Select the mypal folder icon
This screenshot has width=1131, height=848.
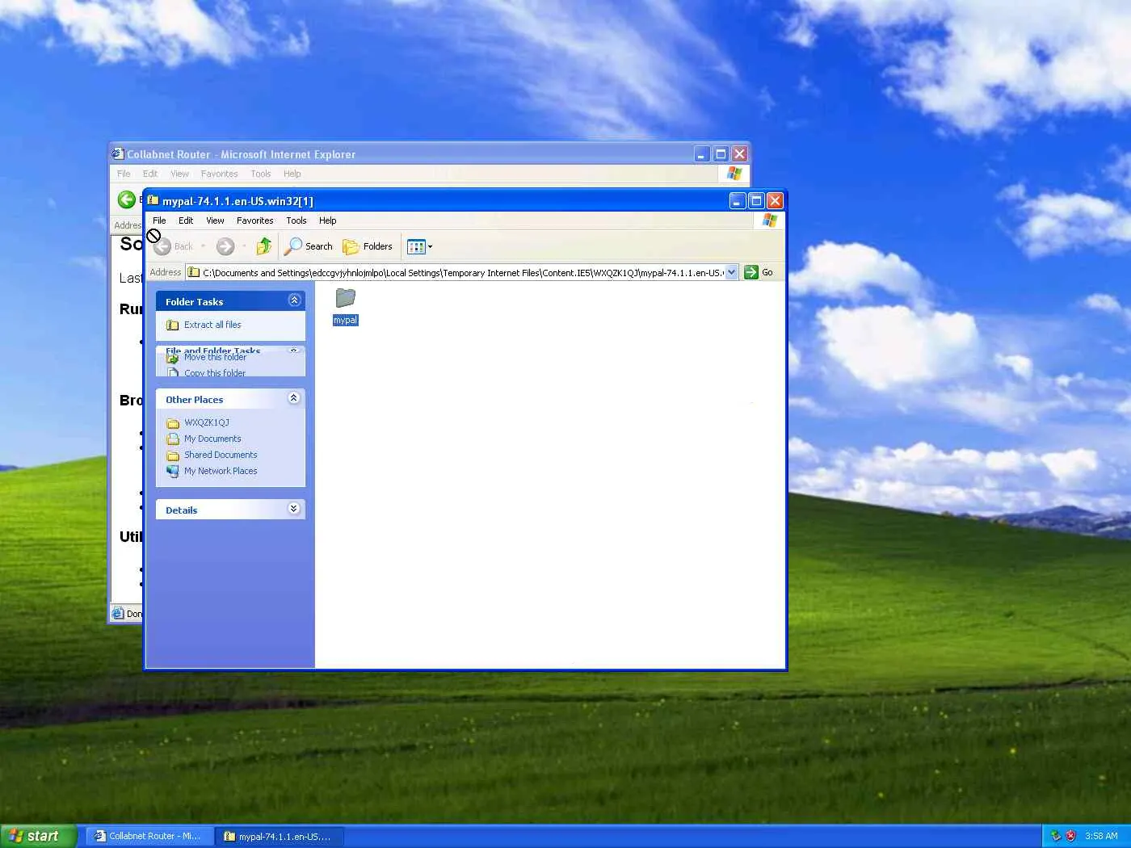[346, 298]
